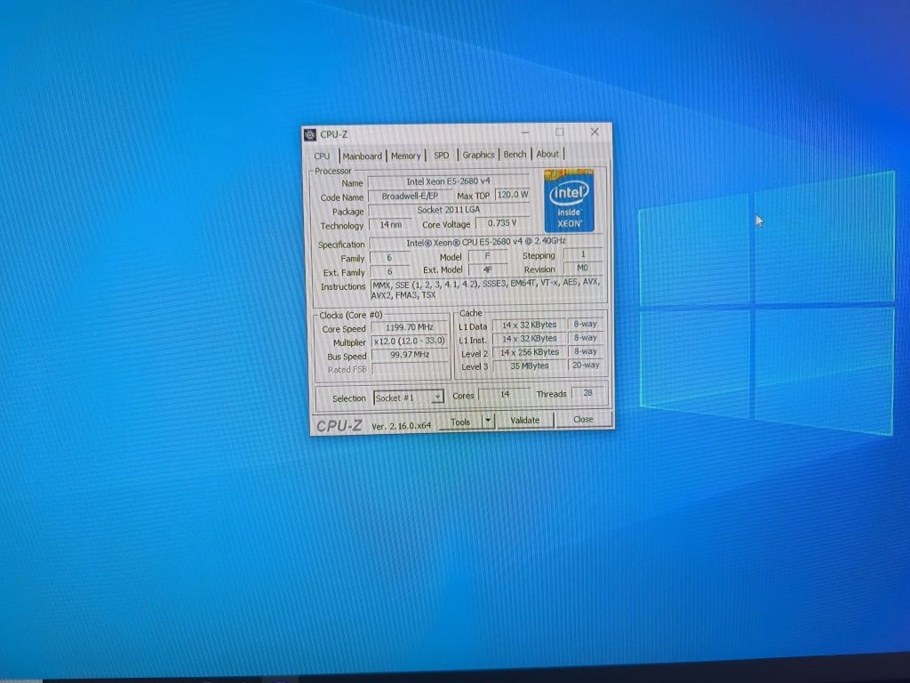Minimize the CPU-Z window
This screenshot has height=683, width=910.
tap(524, 133)
